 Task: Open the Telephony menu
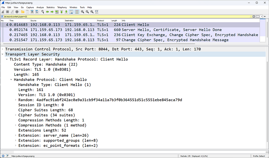(x=62, y=7)
